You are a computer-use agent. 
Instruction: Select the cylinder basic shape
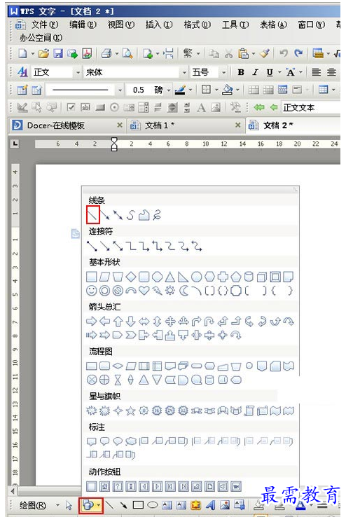pyautogui.click(x=249, y=277)
